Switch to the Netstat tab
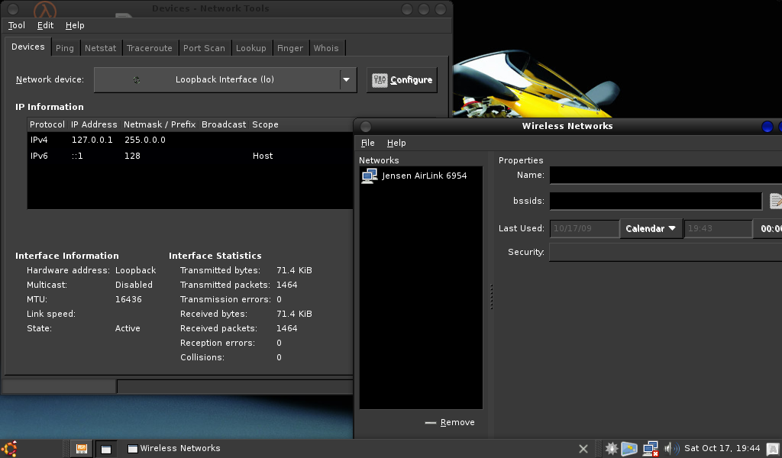 coord(100,48)
